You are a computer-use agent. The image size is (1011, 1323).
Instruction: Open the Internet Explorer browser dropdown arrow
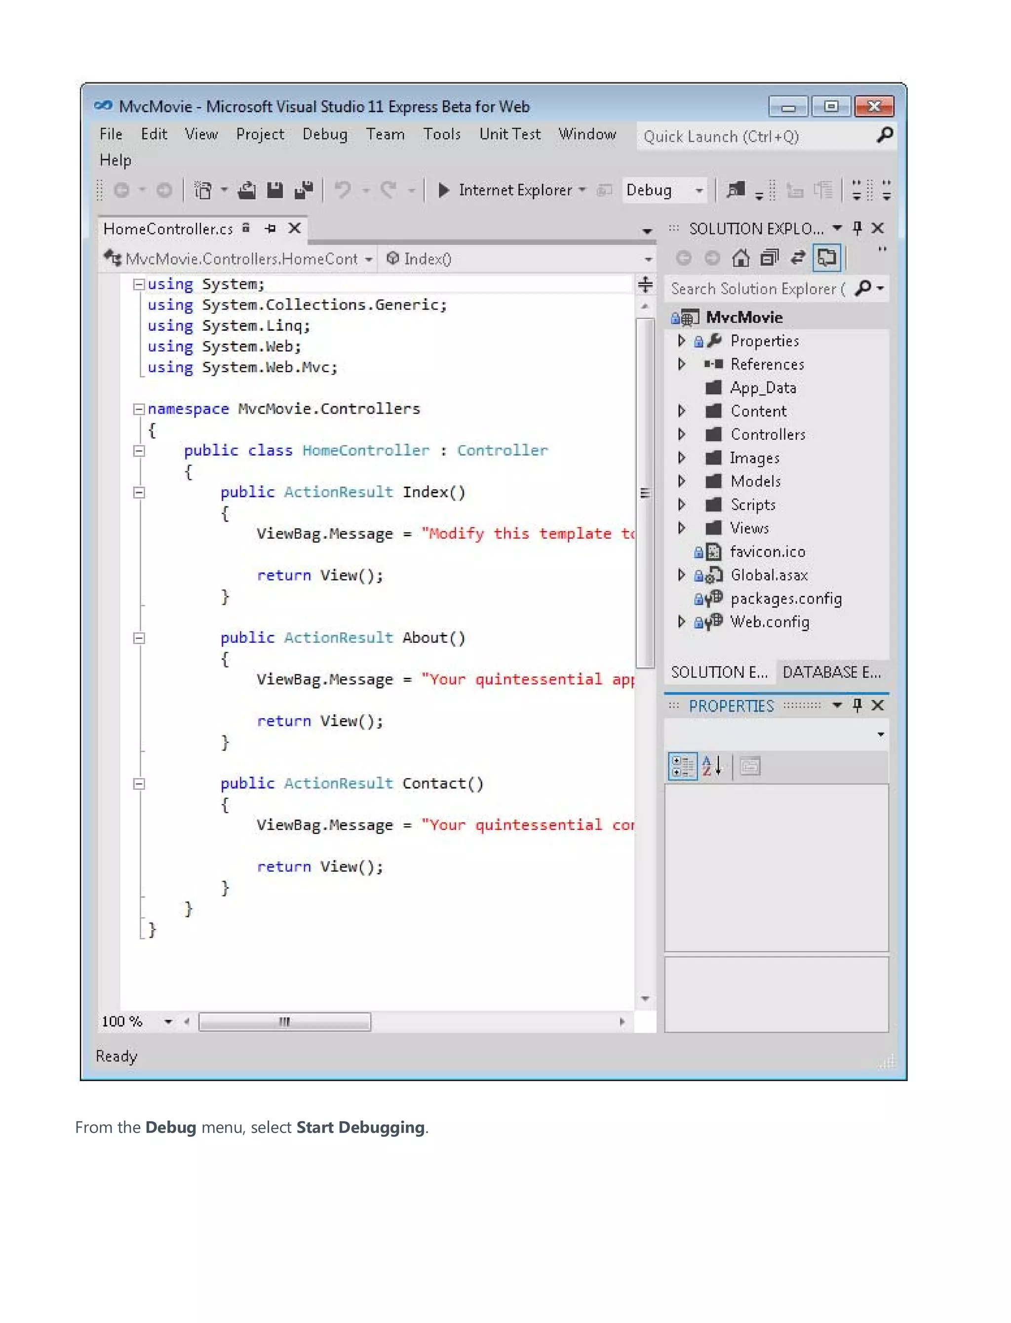pos(582,190)
